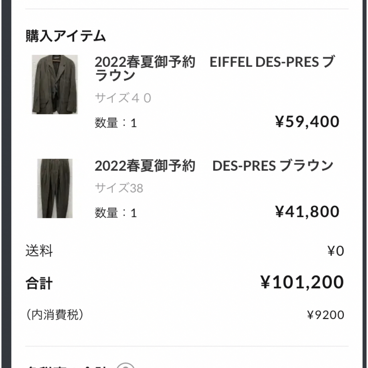Click the ¥0 shipping fee amount
This screenshot has height=368, width=368.
tap(336, 251)
